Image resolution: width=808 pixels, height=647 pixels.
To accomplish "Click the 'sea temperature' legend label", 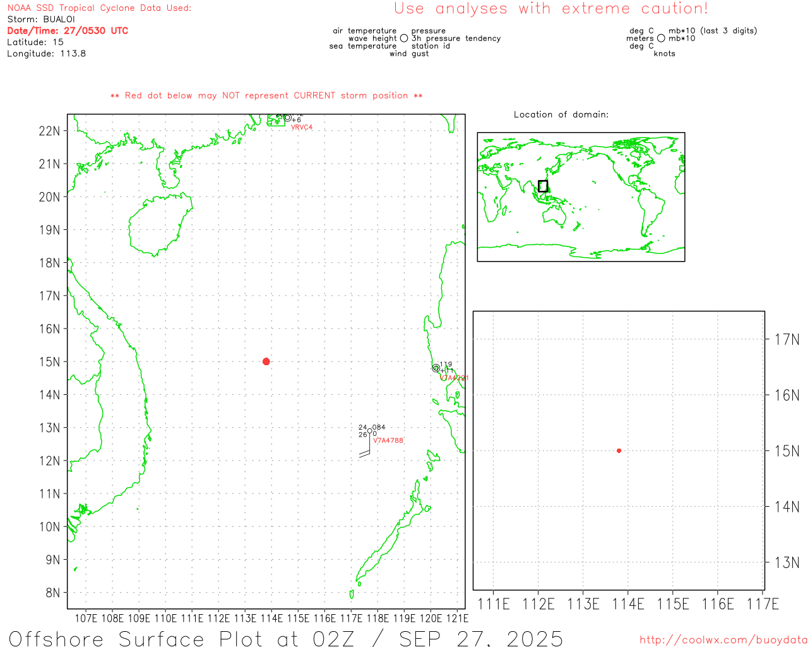I will pos(363,46).
